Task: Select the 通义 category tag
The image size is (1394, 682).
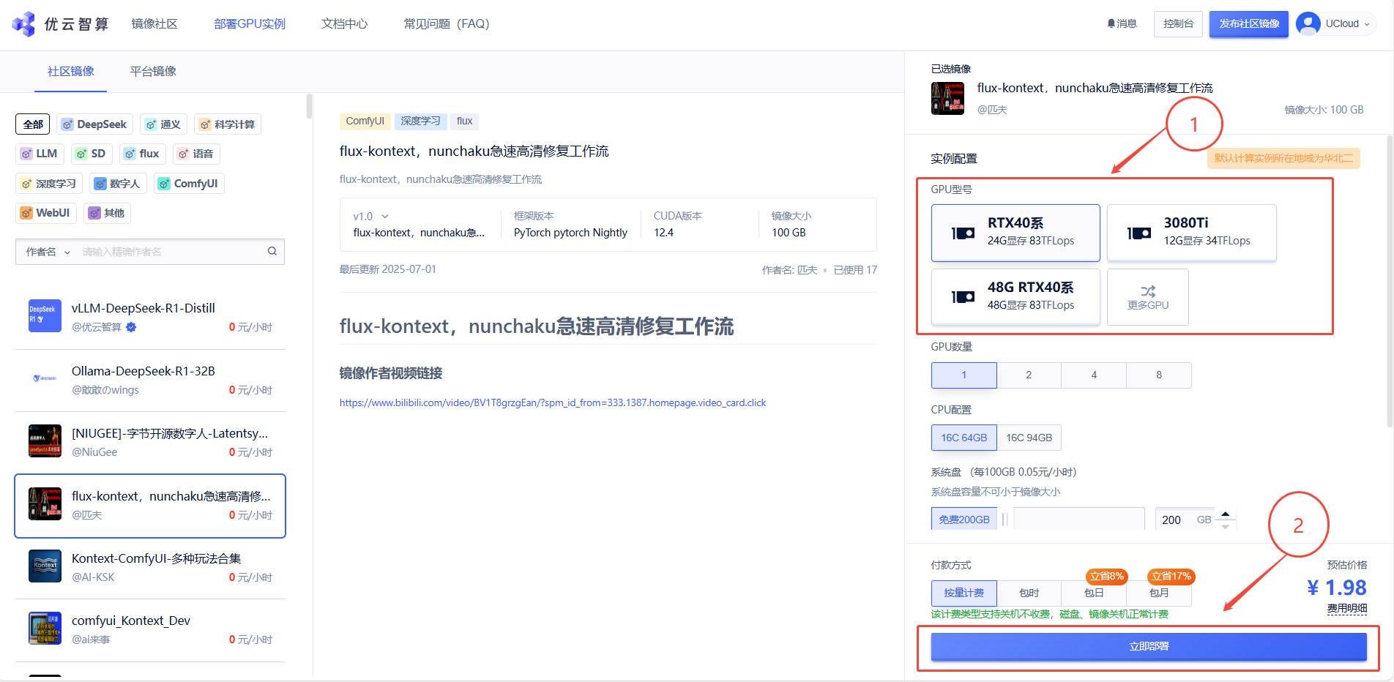Action: [x=163, y=124]
